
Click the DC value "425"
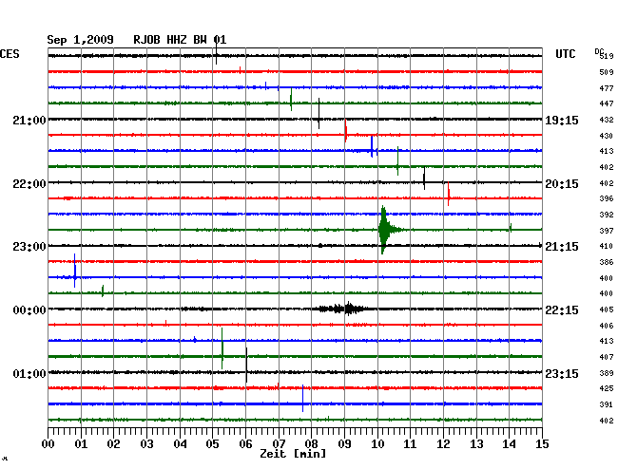[x=607, y=388]
